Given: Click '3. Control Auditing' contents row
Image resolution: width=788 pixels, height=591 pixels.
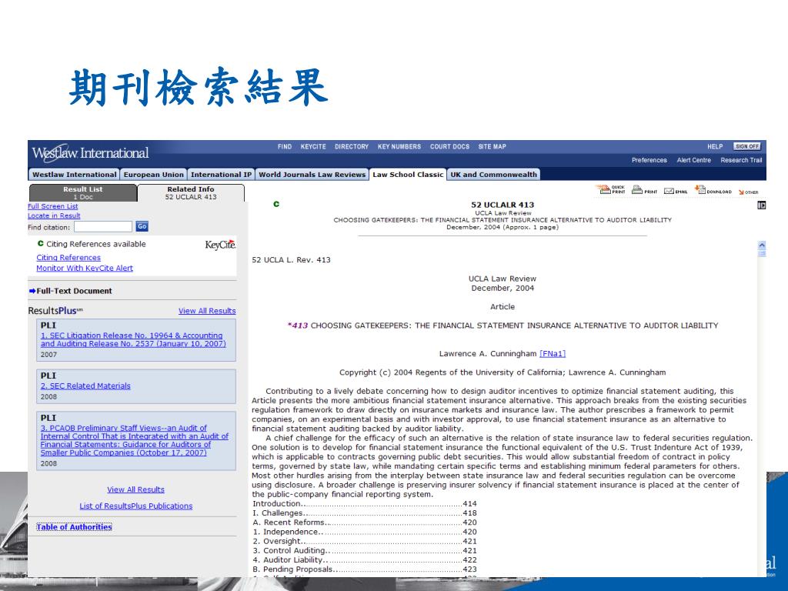Looking at the screenshot, I should [364, 551].
